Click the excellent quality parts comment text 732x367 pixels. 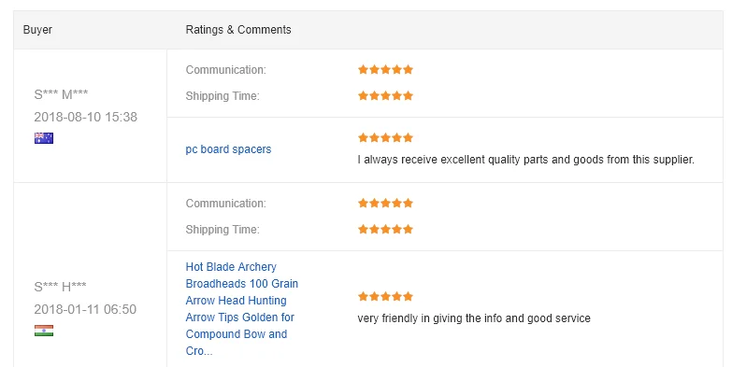pyautogui.click(x=525, y=160)
